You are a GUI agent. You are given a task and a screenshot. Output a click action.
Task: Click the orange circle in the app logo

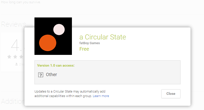[x=48, y=43]
